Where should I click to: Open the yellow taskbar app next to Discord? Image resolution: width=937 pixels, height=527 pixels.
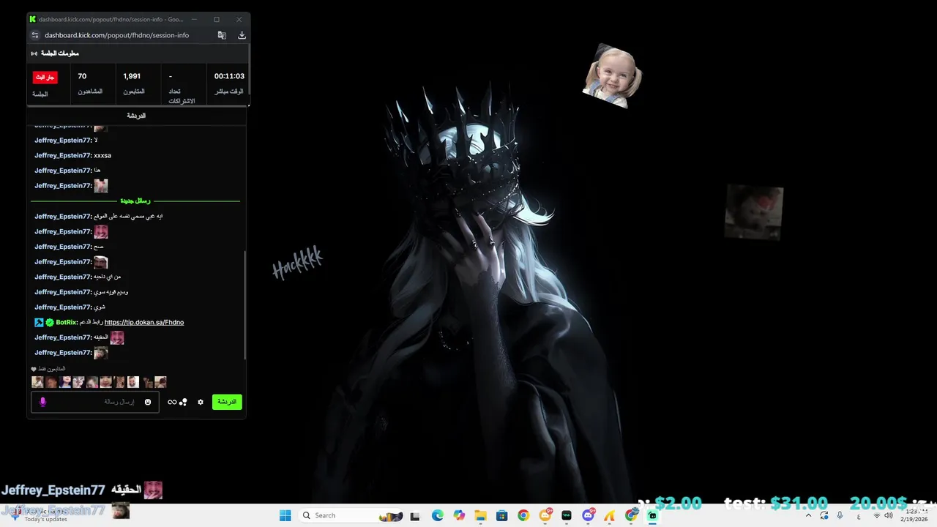click(609, 515)
